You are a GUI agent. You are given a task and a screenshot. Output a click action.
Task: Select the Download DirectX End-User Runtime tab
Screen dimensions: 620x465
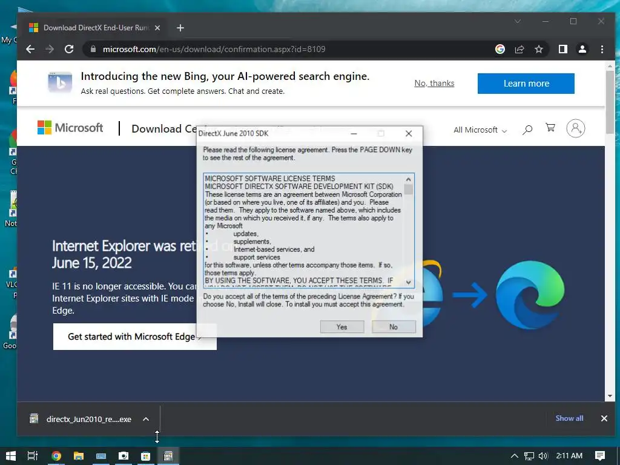[x=95, y=28]
